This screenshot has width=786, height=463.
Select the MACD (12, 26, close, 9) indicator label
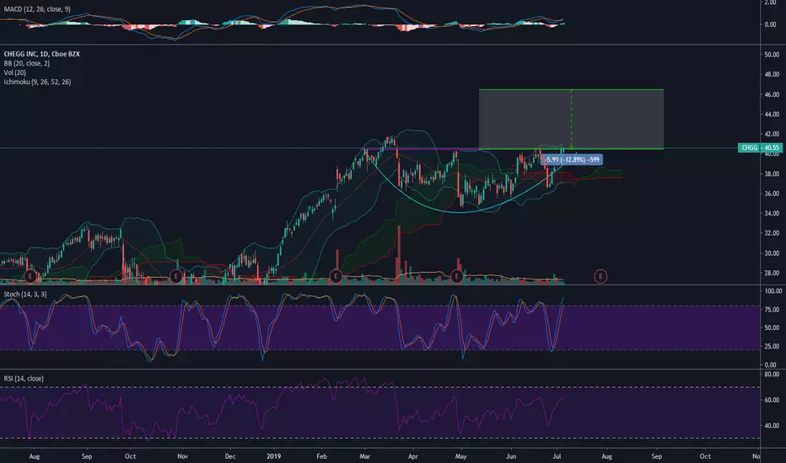click(37, 9)
